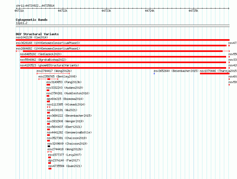Select nsv4193523 (gnomADStructuralVariants) label
The height and width of the screenshot is (179, 237).
click(50, 65)
